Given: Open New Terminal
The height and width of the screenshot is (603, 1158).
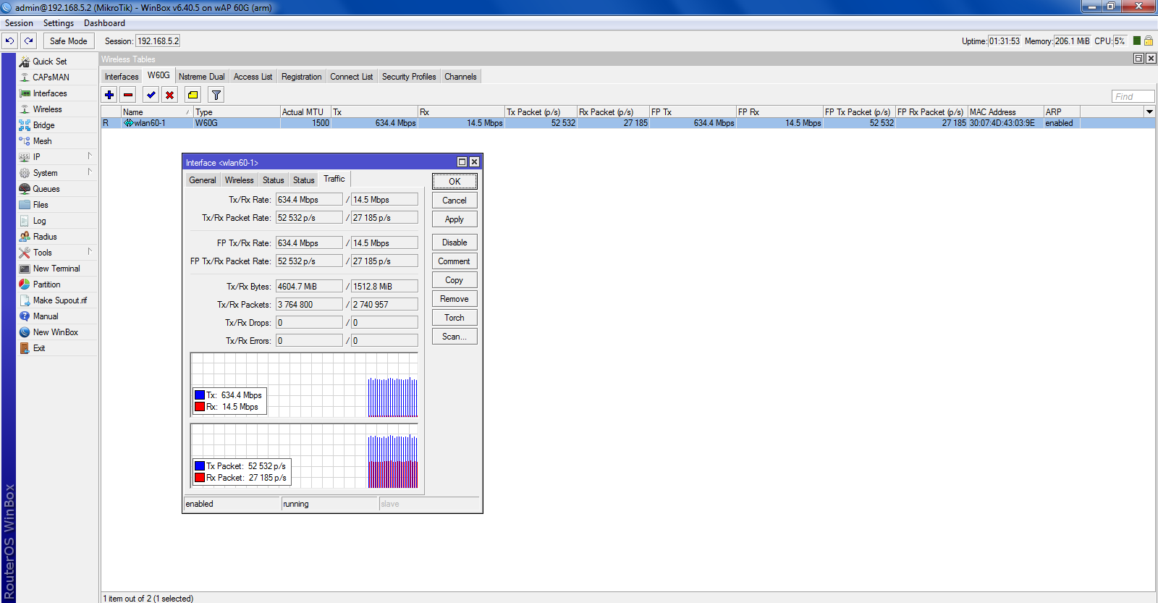Looking at the screenshot, I should (56, 269).
